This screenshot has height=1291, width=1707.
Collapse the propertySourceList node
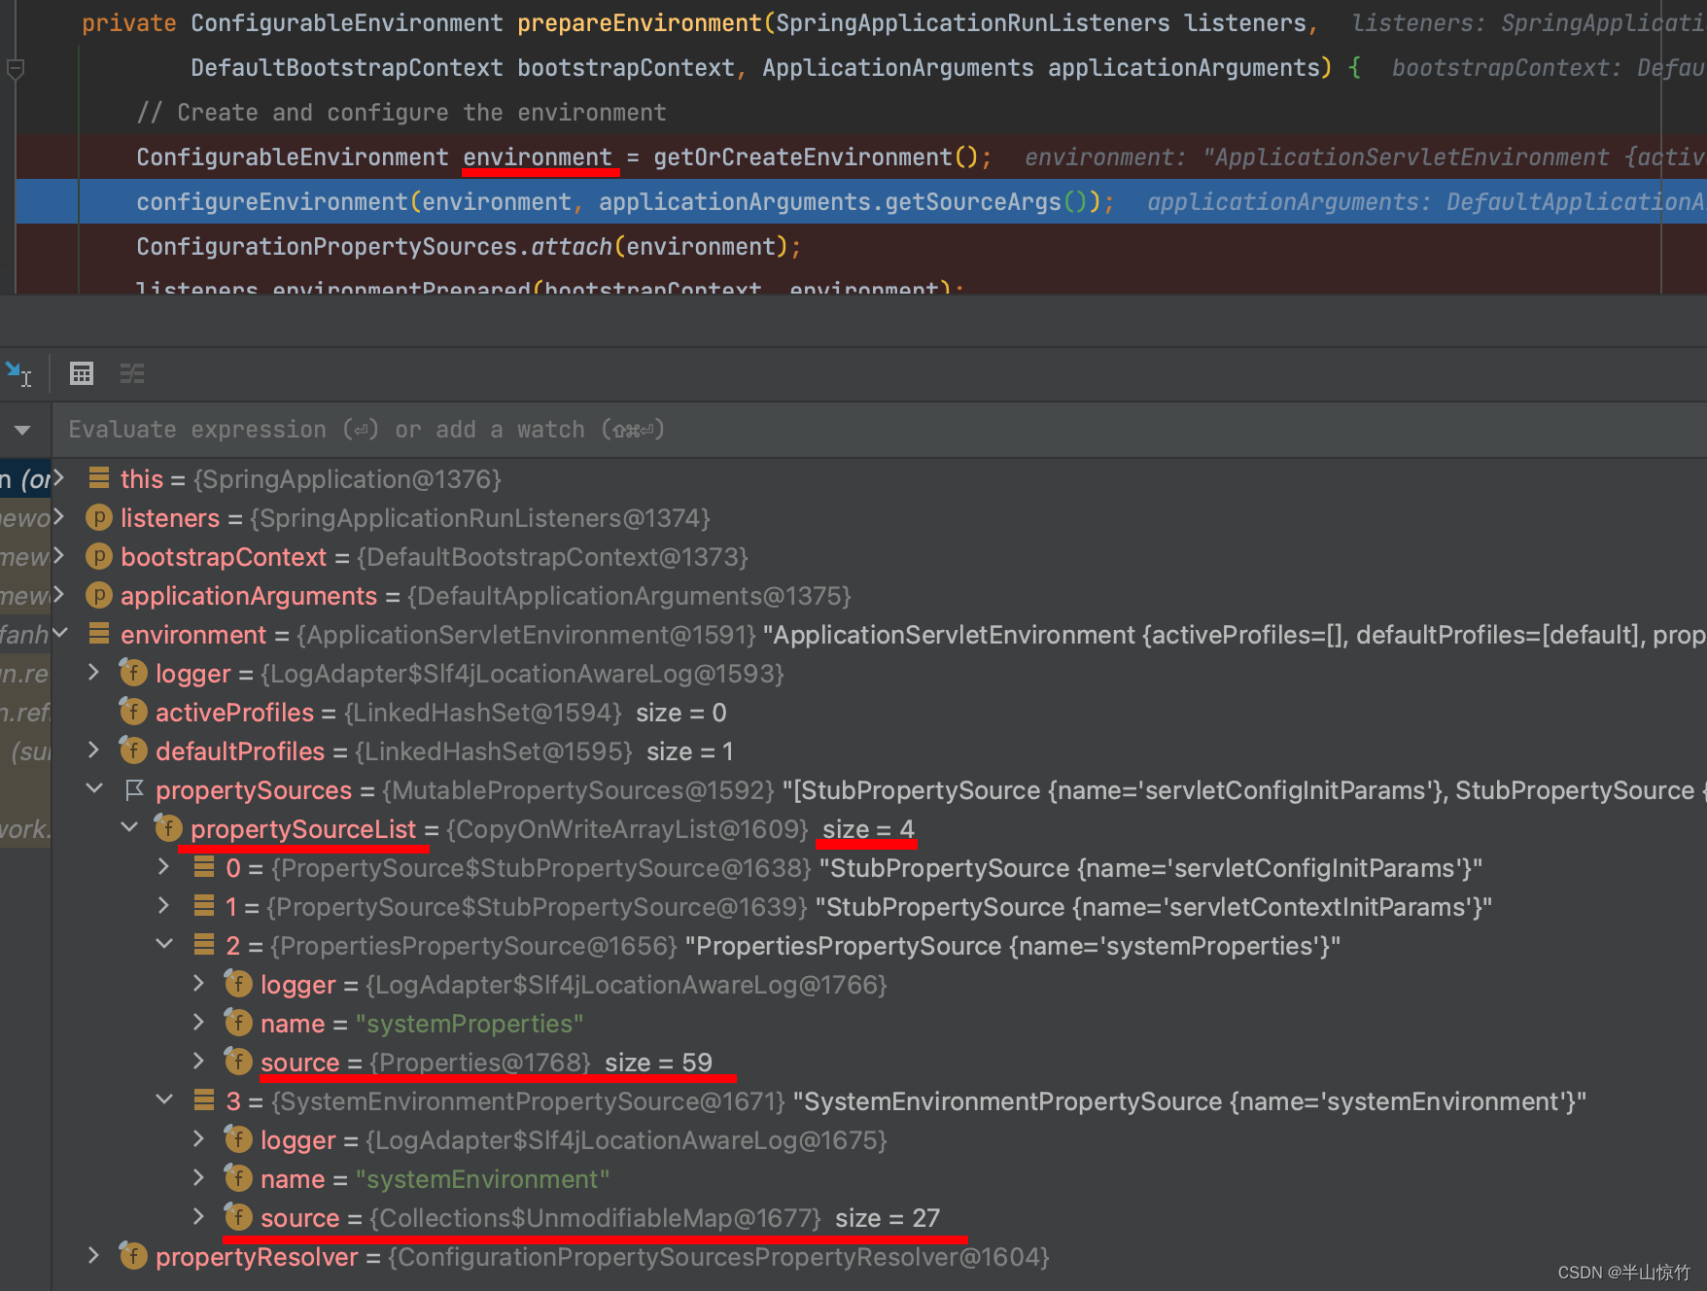coord(129,828)
